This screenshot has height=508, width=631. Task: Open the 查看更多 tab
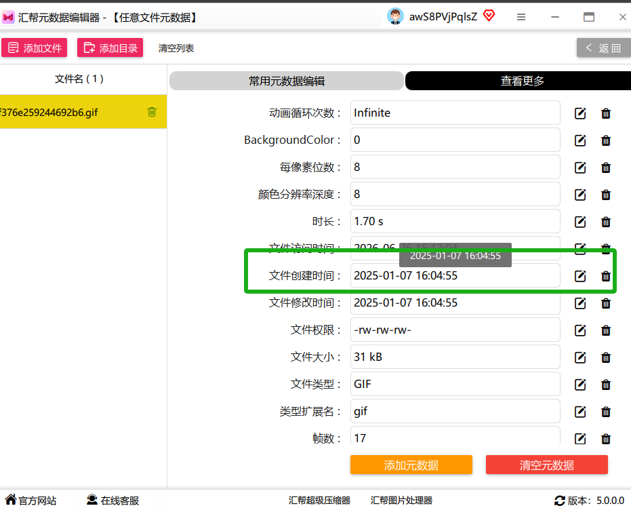click(518, 81)
